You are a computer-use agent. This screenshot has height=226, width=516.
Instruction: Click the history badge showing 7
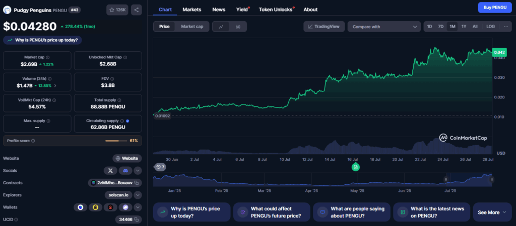coord(160,167)
